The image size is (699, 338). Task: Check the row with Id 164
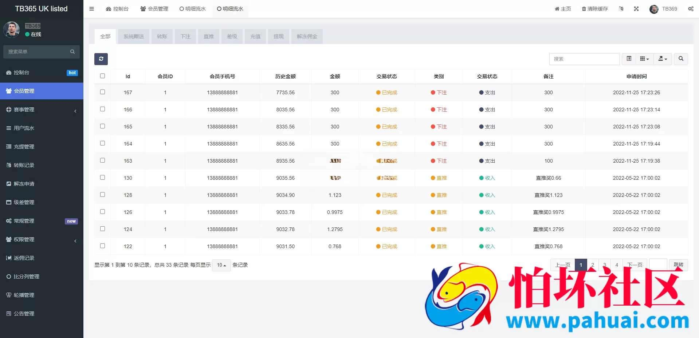pyautogui.click(x=102, y=143)
